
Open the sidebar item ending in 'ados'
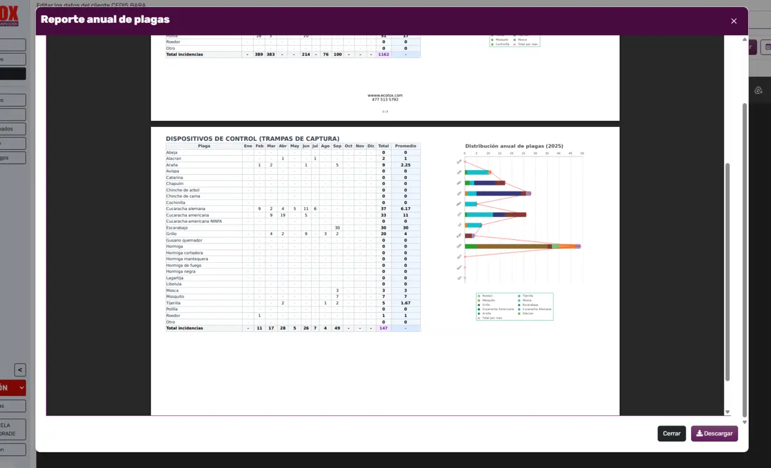coord(13,129)
